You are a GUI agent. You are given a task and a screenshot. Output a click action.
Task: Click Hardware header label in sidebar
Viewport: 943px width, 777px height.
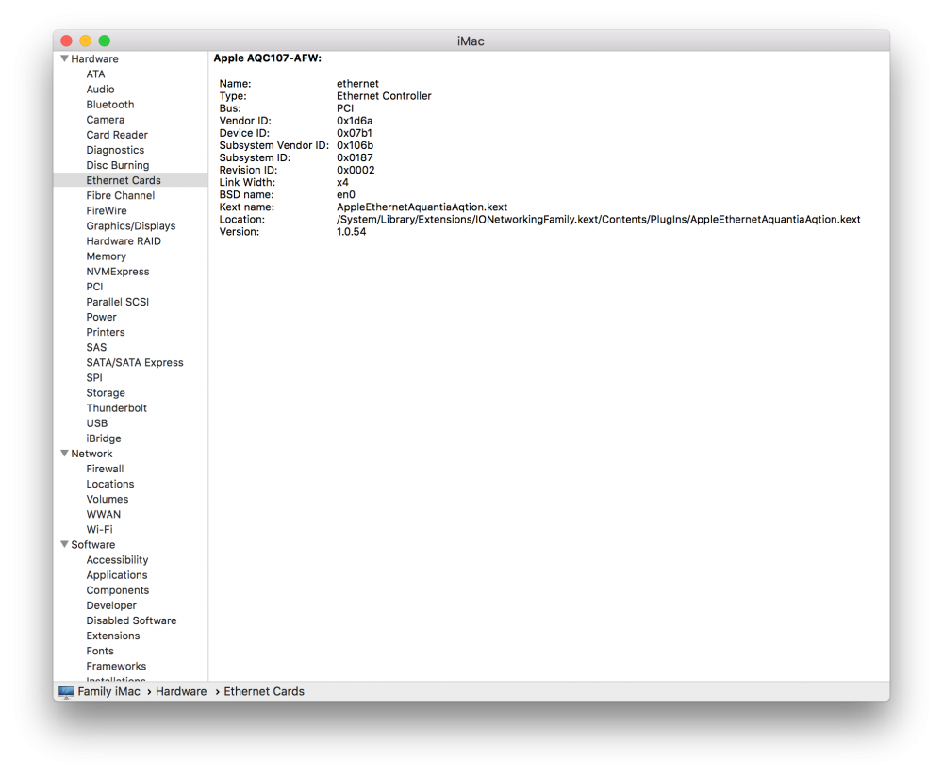[94, 59]
